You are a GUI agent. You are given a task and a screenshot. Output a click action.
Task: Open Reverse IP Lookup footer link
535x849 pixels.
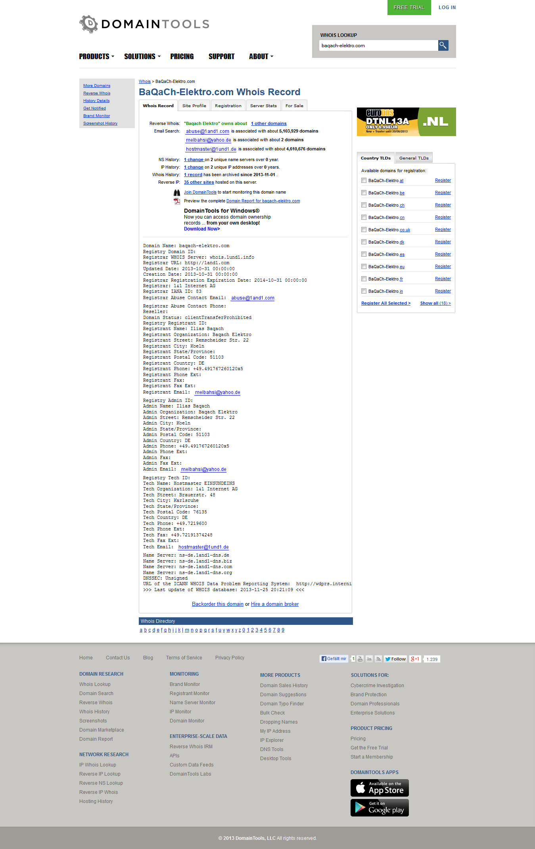click(x=100, y=774)
